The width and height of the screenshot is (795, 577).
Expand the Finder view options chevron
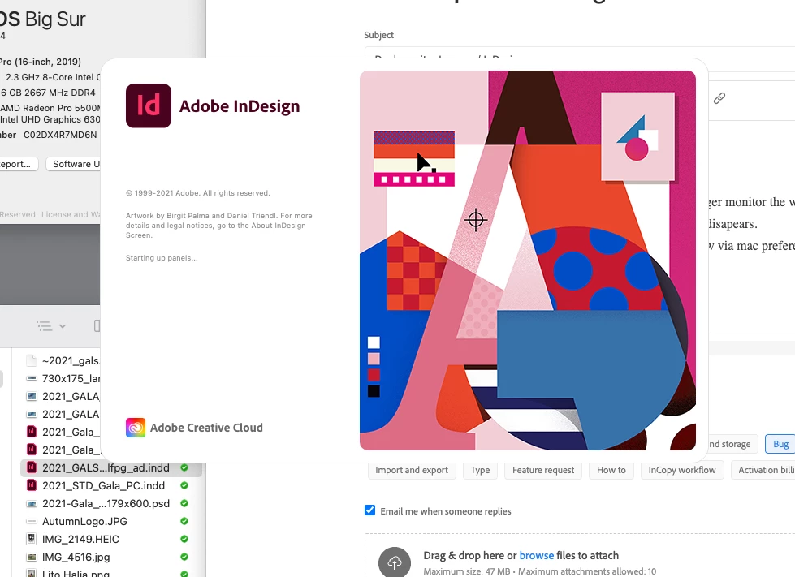click(63, 326)
